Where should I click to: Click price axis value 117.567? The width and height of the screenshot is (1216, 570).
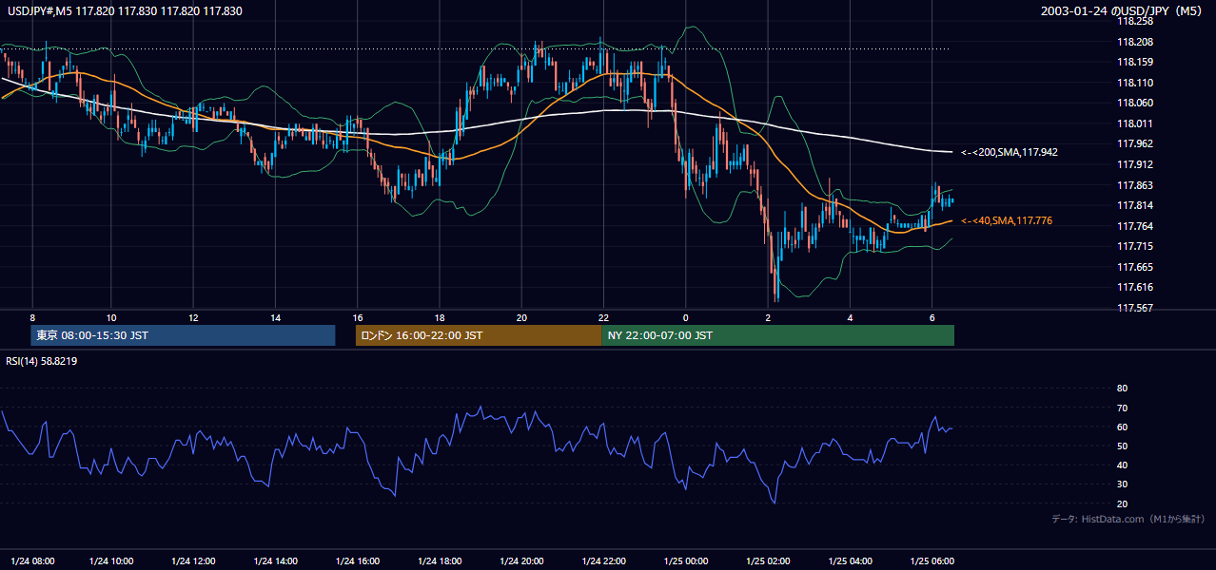[1134, 308]
